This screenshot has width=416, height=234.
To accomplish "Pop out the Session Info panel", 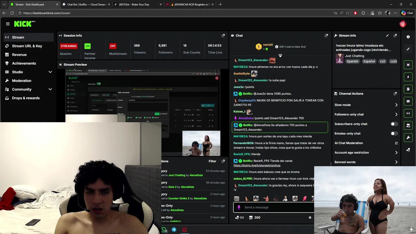I will pos(223,35).
